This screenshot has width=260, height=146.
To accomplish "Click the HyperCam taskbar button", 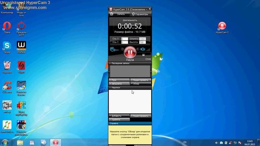I will (x=56, y=142).
